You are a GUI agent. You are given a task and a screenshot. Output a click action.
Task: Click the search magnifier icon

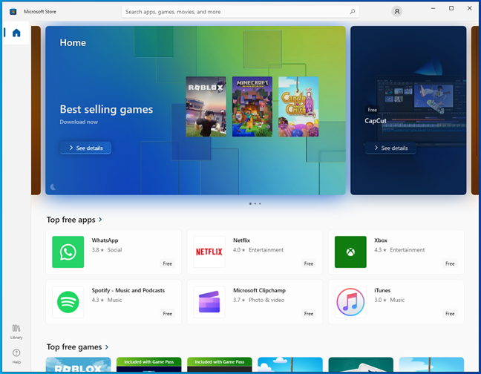[353, 12]
